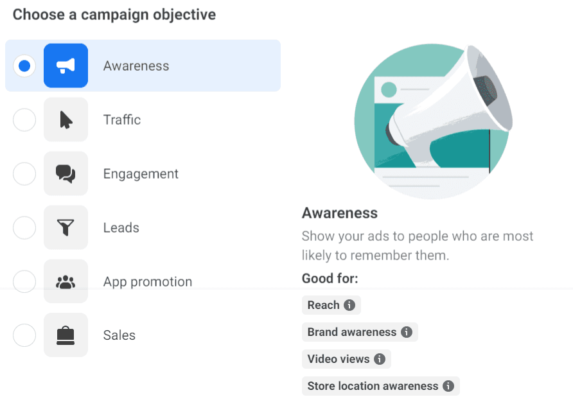Select the Traffic radio button
This screenshot has width=573, height=413.
pyautogui.click(x=24, y=119)
